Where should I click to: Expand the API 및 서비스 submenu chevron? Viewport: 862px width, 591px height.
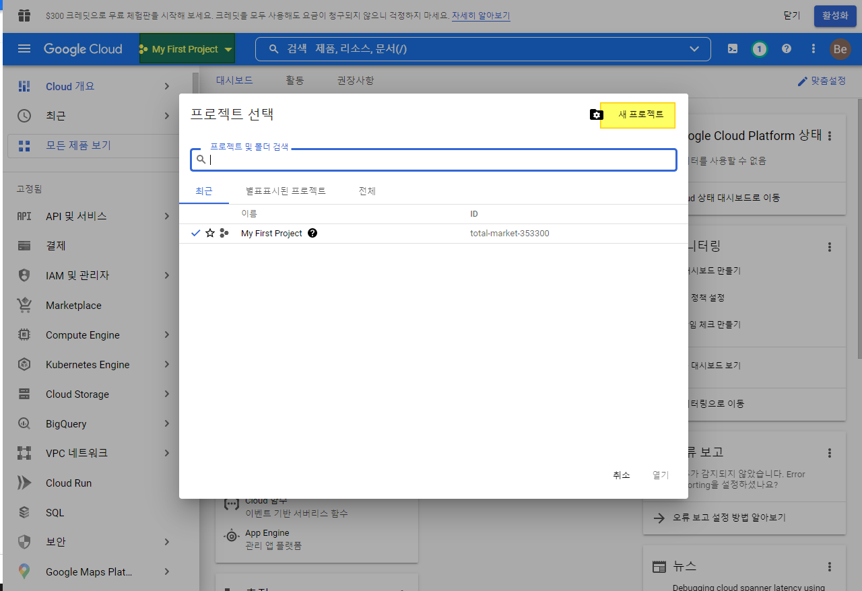click(x=167, y=216)
